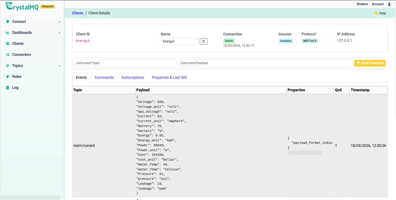Open the Dashboards menu item
This screenshot has width=396, height=200.
pyautogui.click(x=22, y=33)
